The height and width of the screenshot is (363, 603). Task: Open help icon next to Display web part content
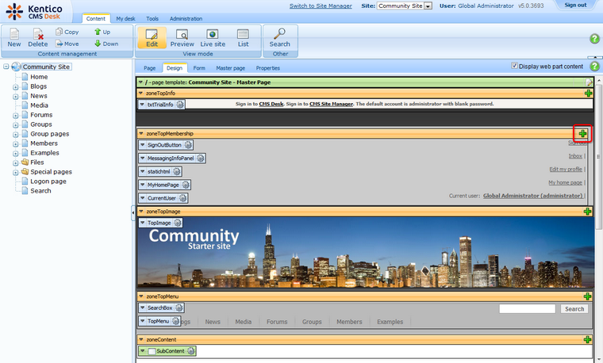(594, 66)
